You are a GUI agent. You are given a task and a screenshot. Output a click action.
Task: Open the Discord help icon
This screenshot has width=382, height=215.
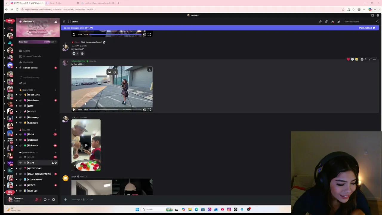[x=378, y=15]
